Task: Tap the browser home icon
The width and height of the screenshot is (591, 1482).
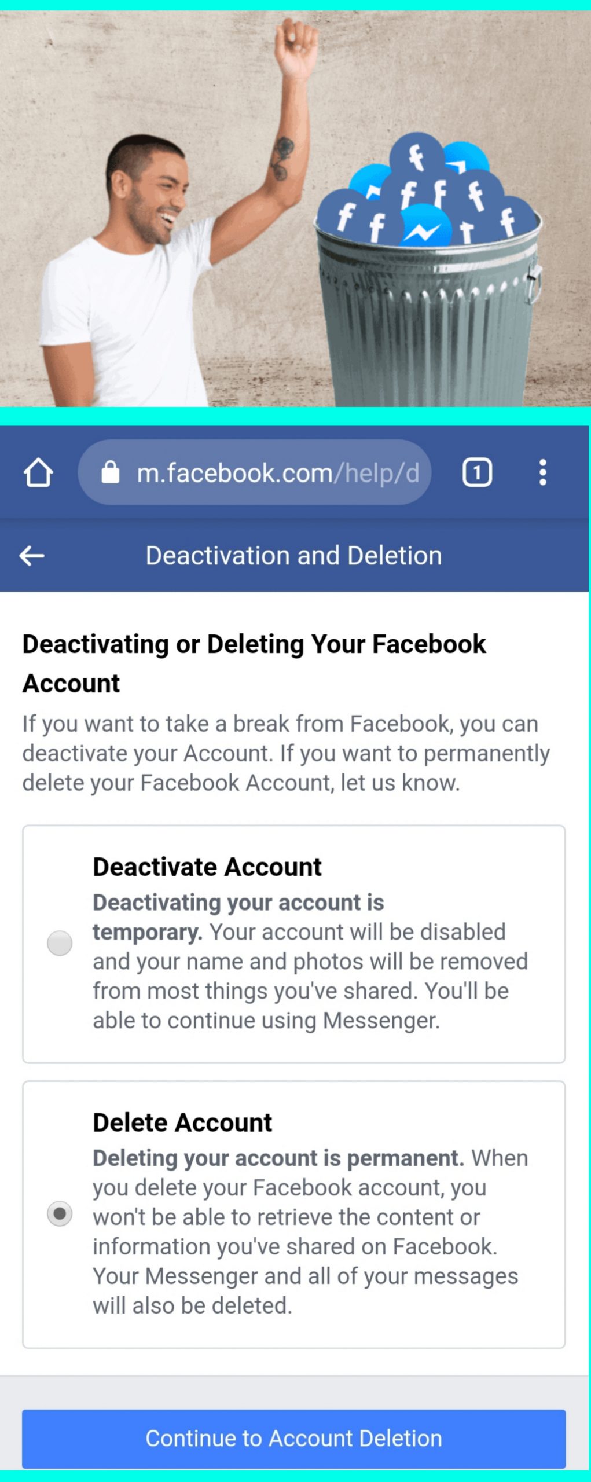Action: (x=38, y=472)
